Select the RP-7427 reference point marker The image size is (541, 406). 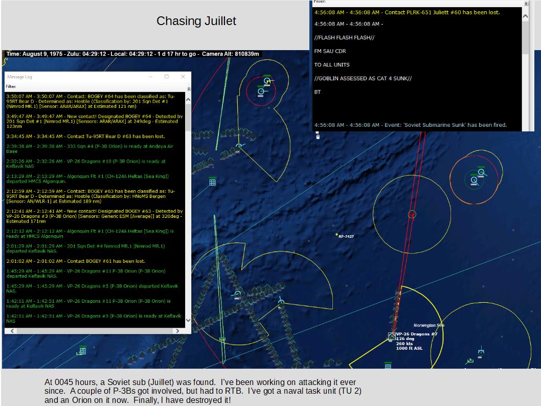(336, 235)
